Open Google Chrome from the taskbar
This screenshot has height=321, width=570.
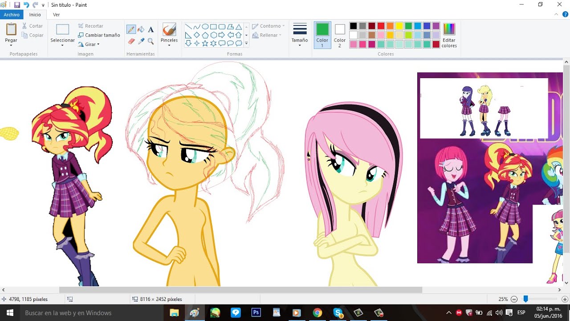(x=317, y=313)
